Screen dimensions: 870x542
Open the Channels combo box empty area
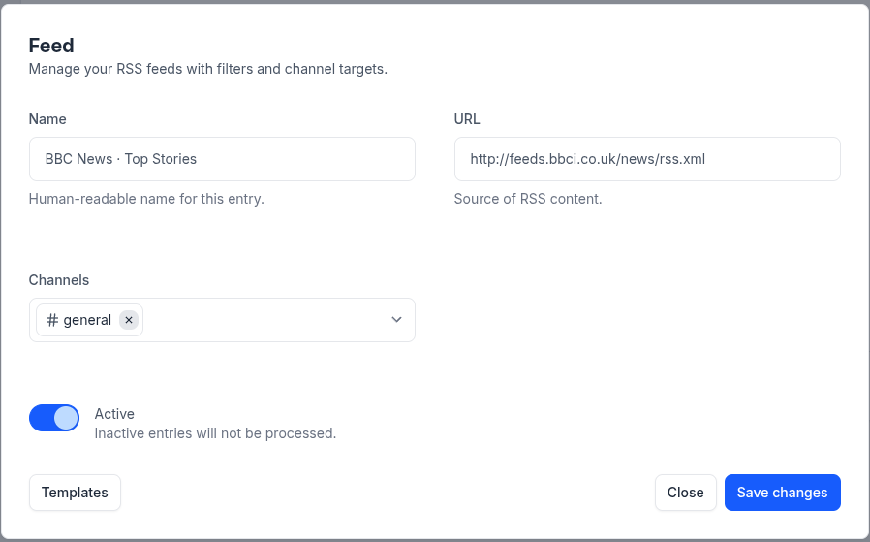pyautogui.click(x=265, y=320)
